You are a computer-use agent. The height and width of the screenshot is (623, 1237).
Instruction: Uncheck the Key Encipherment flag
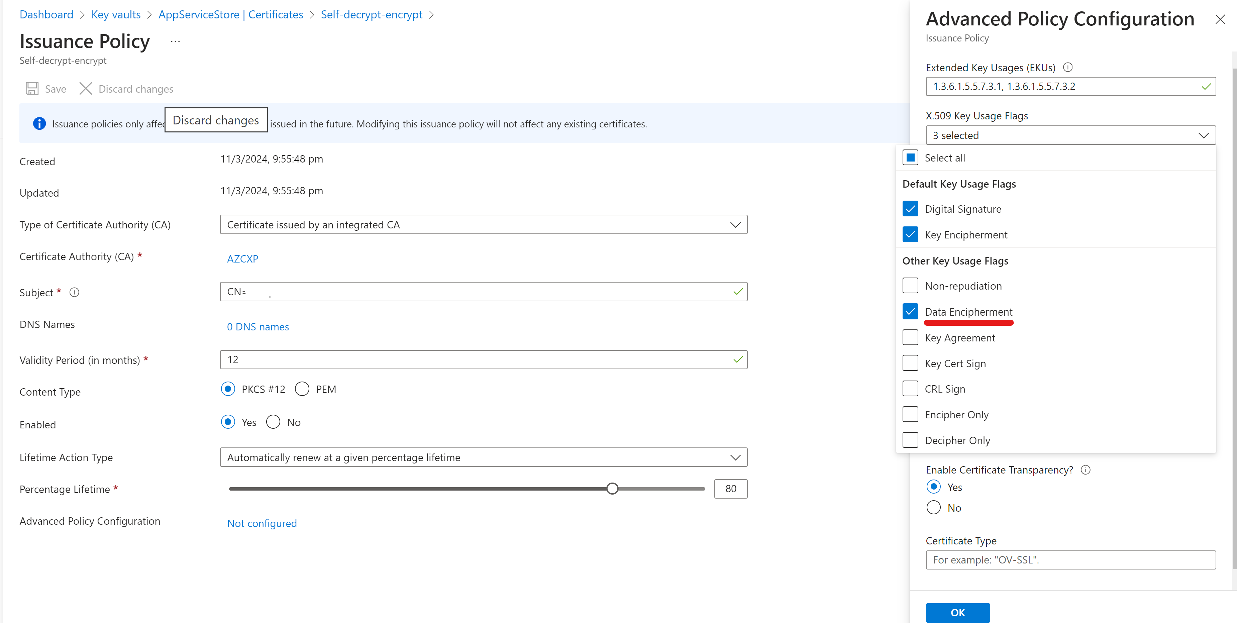(910, 234)
